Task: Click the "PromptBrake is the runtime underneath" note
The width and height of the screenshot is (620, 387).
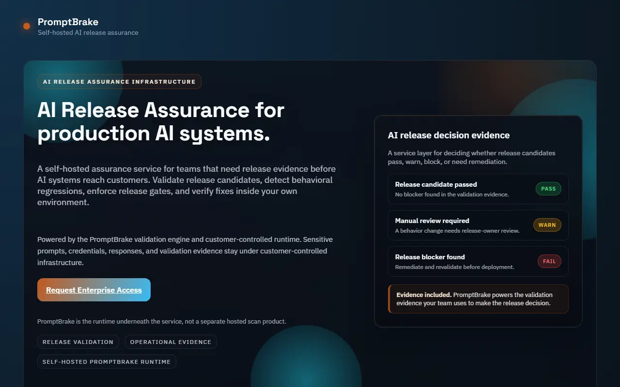Action: (162, 322)
